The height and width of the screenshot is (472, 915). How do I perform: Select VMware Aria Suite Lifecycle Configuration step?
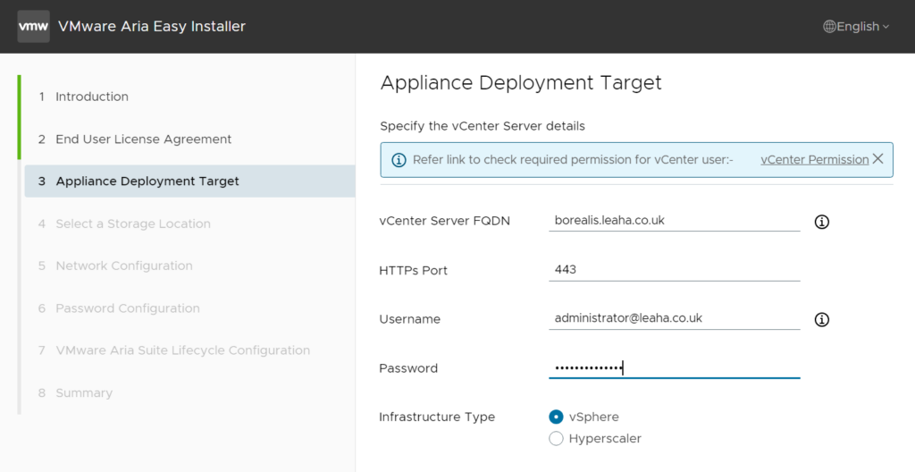pos(189,350)
